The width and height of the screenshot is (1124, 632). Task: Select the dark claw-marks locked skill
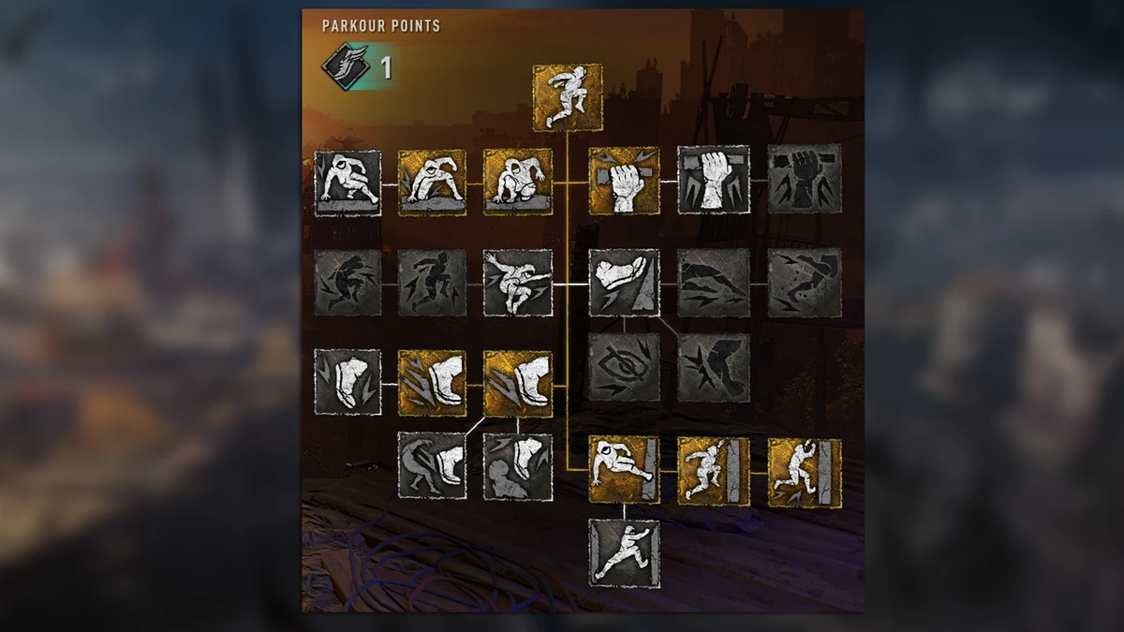click(714, 282)
